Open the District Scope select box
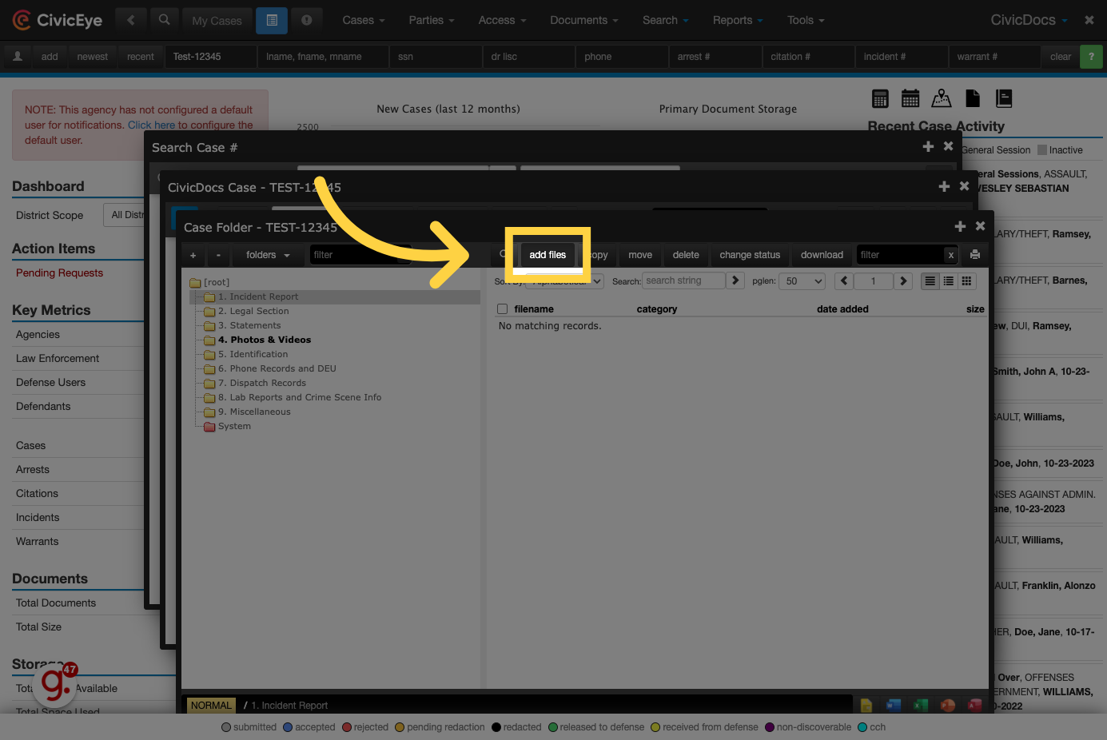 point(124,215)
